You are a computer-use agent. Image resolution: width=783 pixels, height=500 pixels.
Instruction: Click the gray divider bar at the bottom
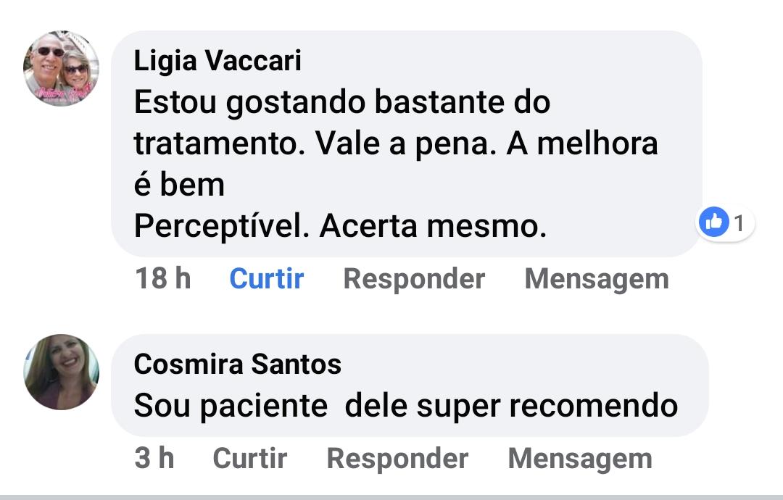(x=391, y=497)
